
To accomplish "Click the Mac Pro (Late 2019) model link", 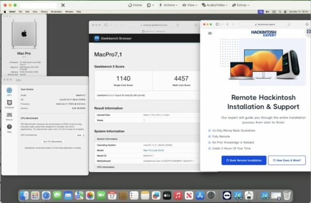I will [x=153, y=150].
